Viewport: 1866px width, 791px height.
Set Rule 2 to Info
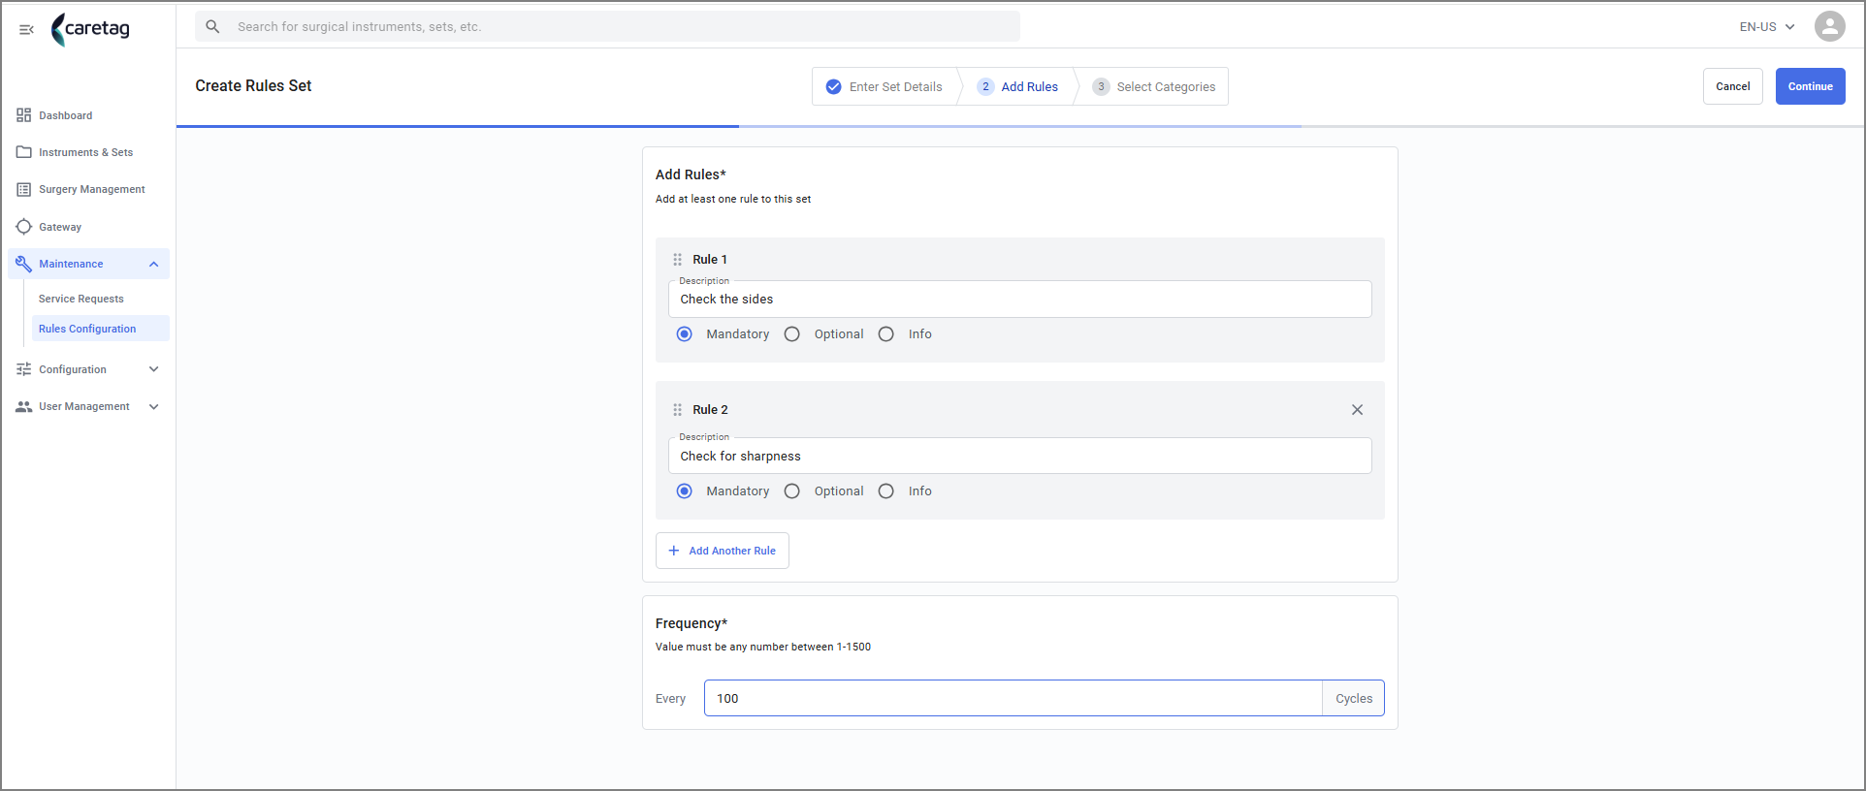point(886,491)
